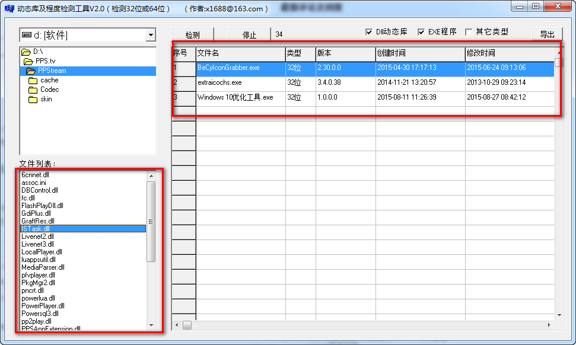The image size is (576, 345).
Task: Select GdiPlus.dll in the file list
Action: [x=36, y=213]
